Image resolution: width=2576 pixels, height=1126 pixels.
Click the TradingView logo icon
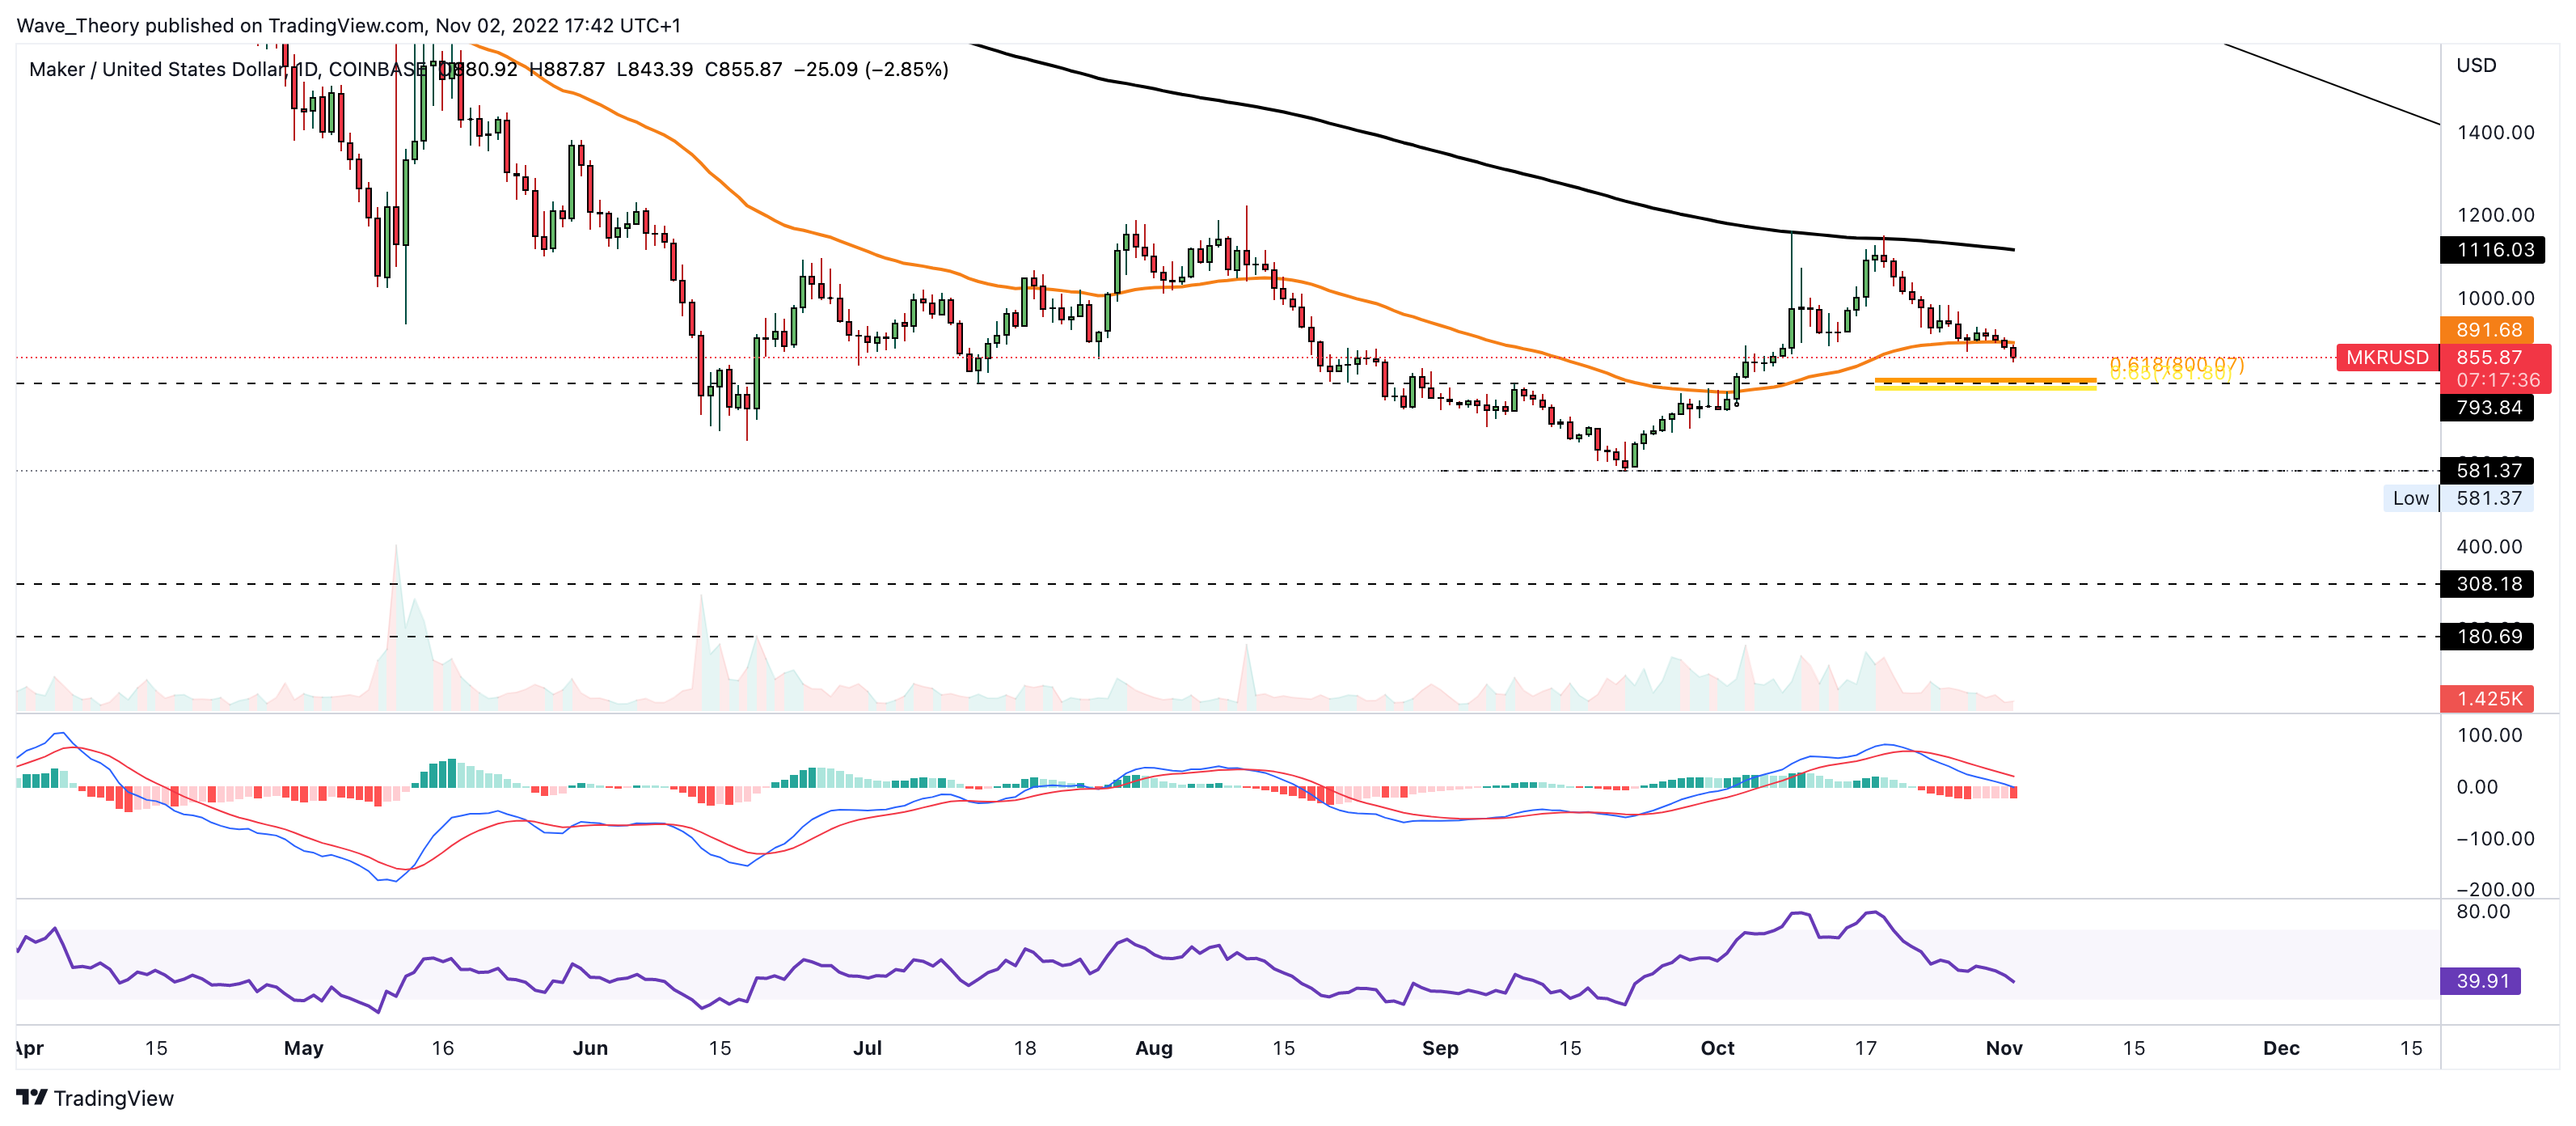pyautogui.click(x=31, y=1097)
